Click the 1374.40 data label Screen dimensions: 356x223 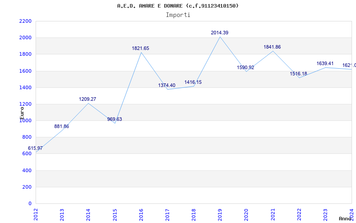166,85
